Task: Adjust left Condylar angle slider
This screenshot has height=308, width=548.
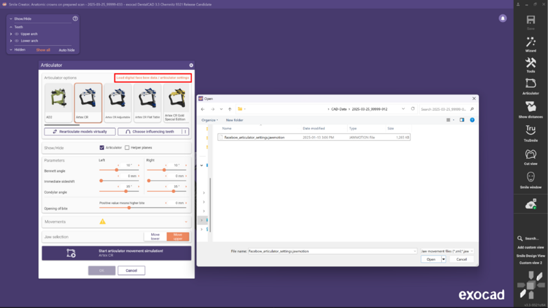Action: click(x=126, y=192)
